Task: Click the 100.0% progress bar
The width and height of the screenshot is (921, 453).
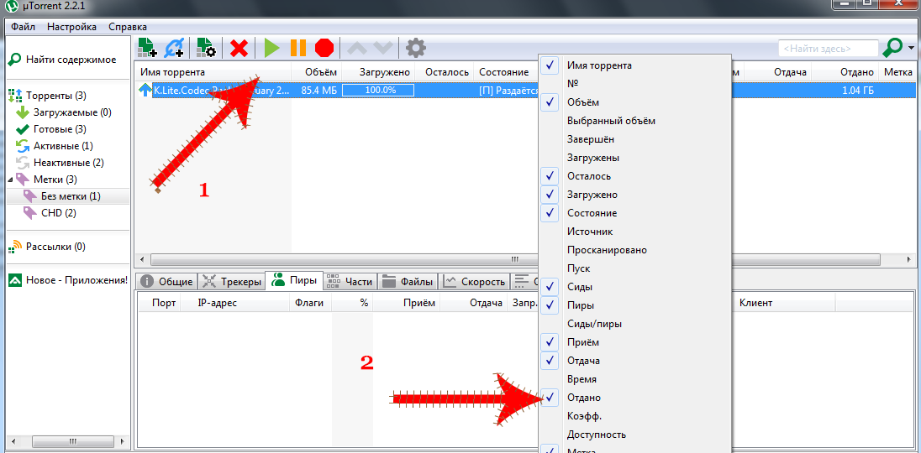Action: (379, 91)
